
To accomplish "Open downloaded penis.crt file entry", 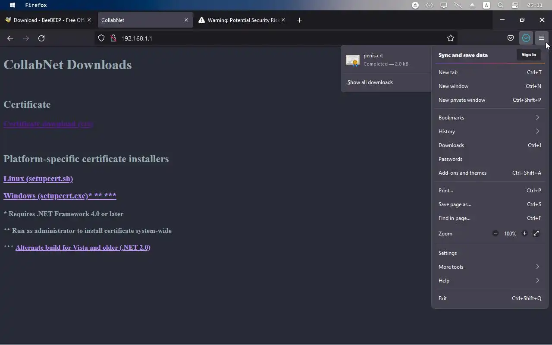I will click(386, 60).
